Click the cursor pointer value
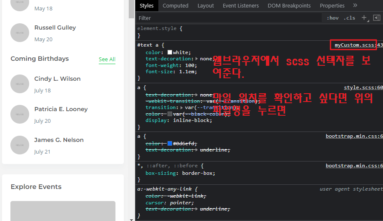 click(181, 203)
